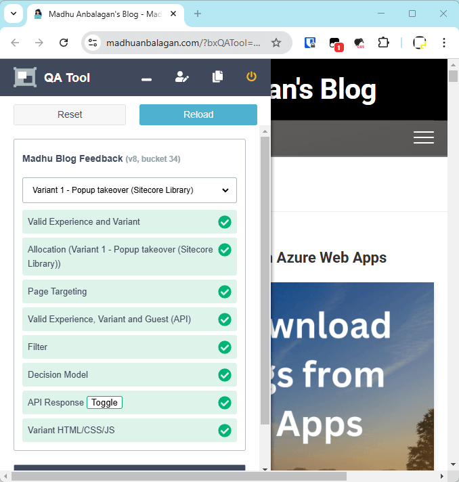Click the QA Tool logo icon

tap(25, 77)
